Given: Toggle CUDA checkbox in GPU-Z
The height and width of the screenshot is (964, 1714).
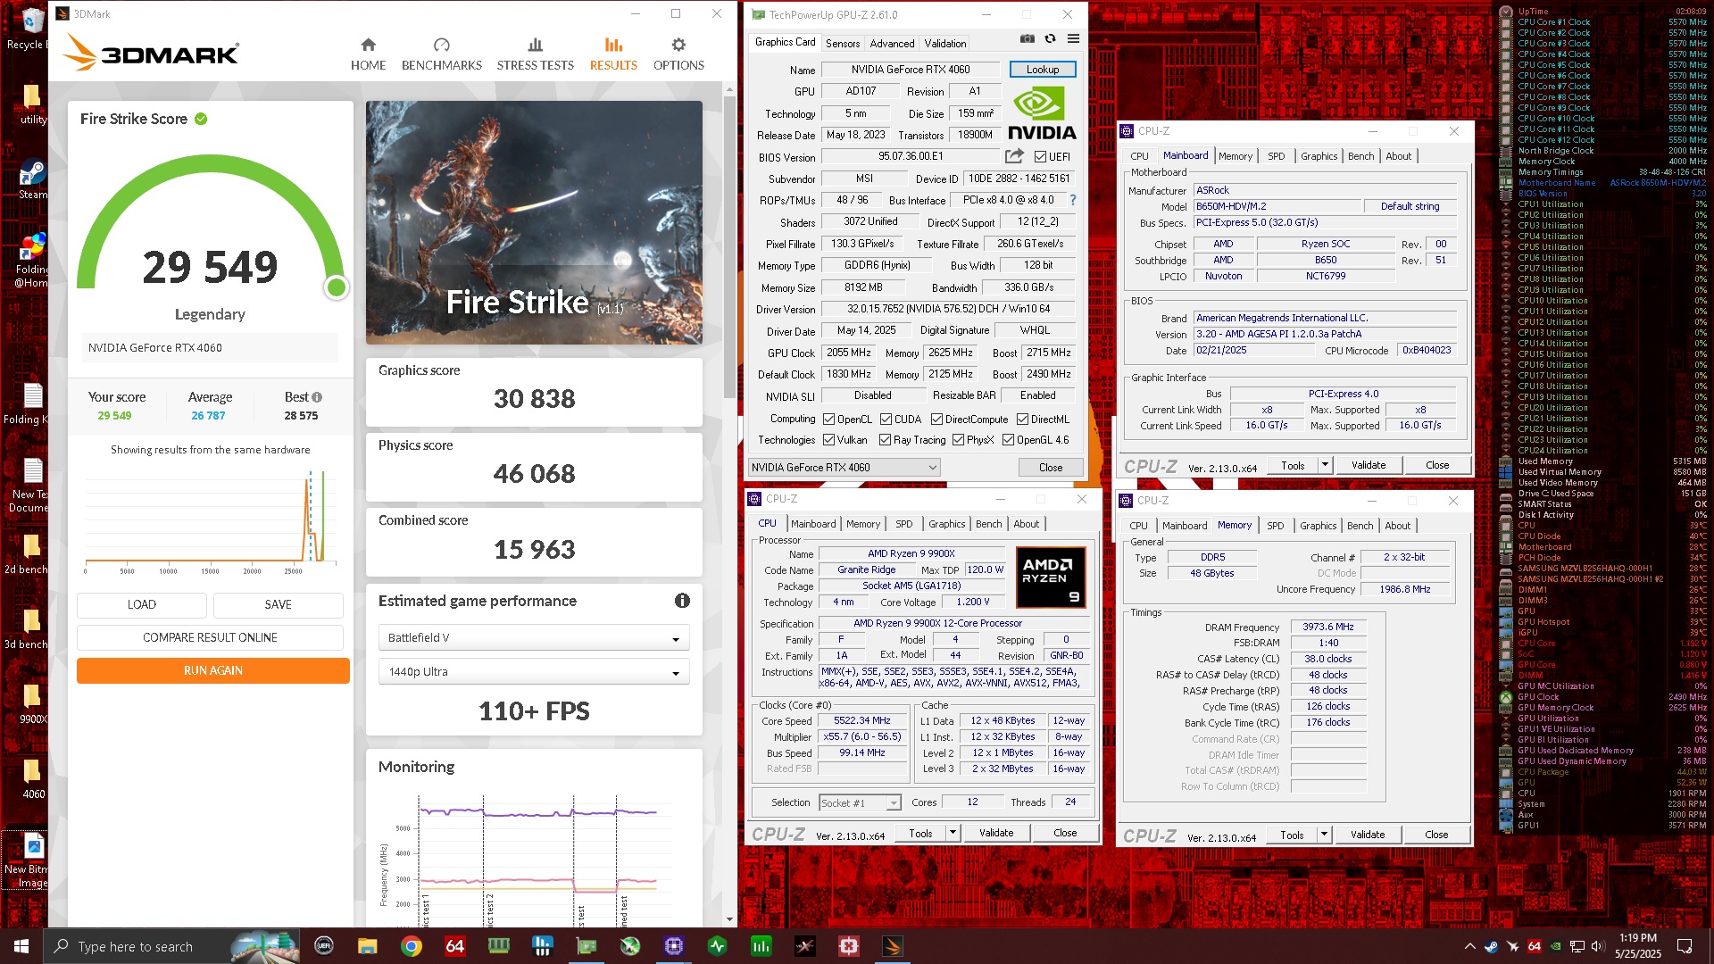Looking at the screenshot, I should pyautogui.click(x=886, y=420).
